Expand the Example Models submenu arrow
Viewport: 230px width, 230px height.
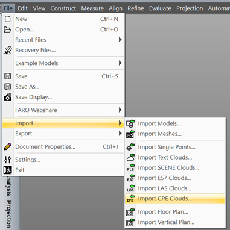(120, 63)
